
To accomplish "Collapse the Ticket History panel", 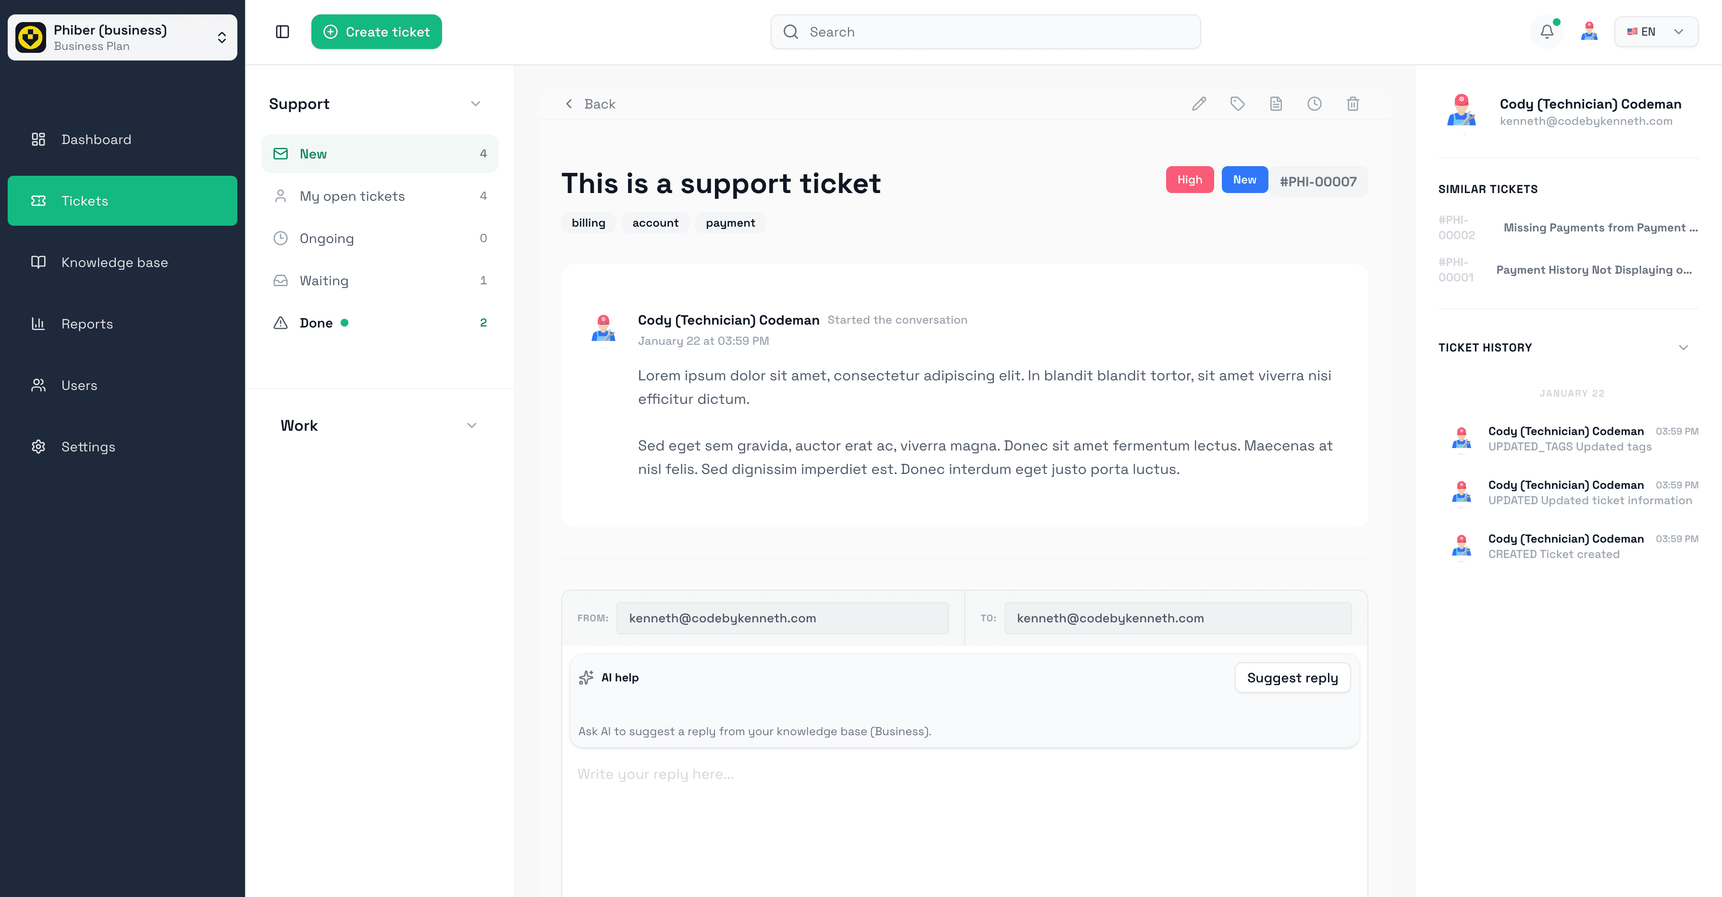I will point(1683,347).
